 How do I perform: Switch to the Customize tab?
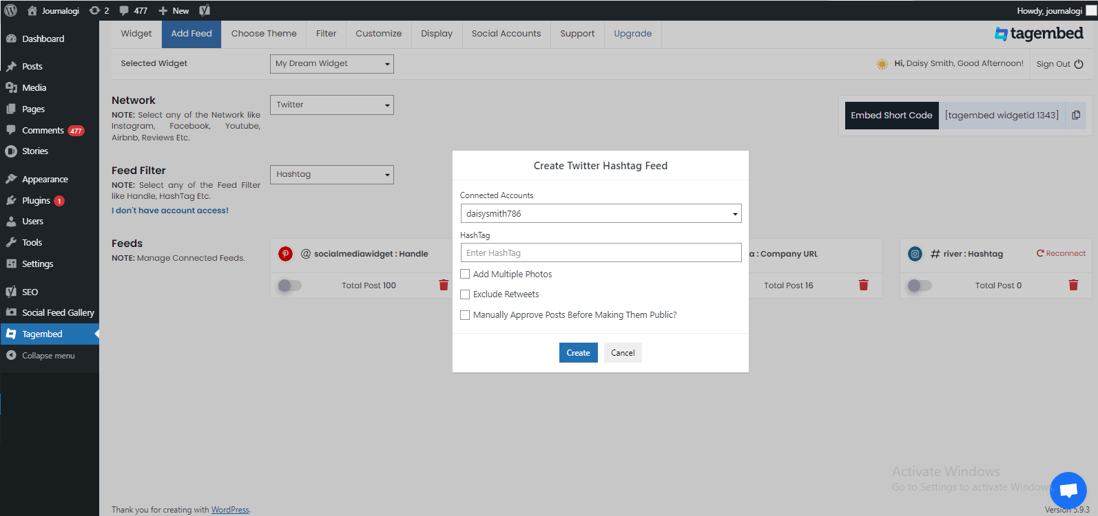coord(379,34)
